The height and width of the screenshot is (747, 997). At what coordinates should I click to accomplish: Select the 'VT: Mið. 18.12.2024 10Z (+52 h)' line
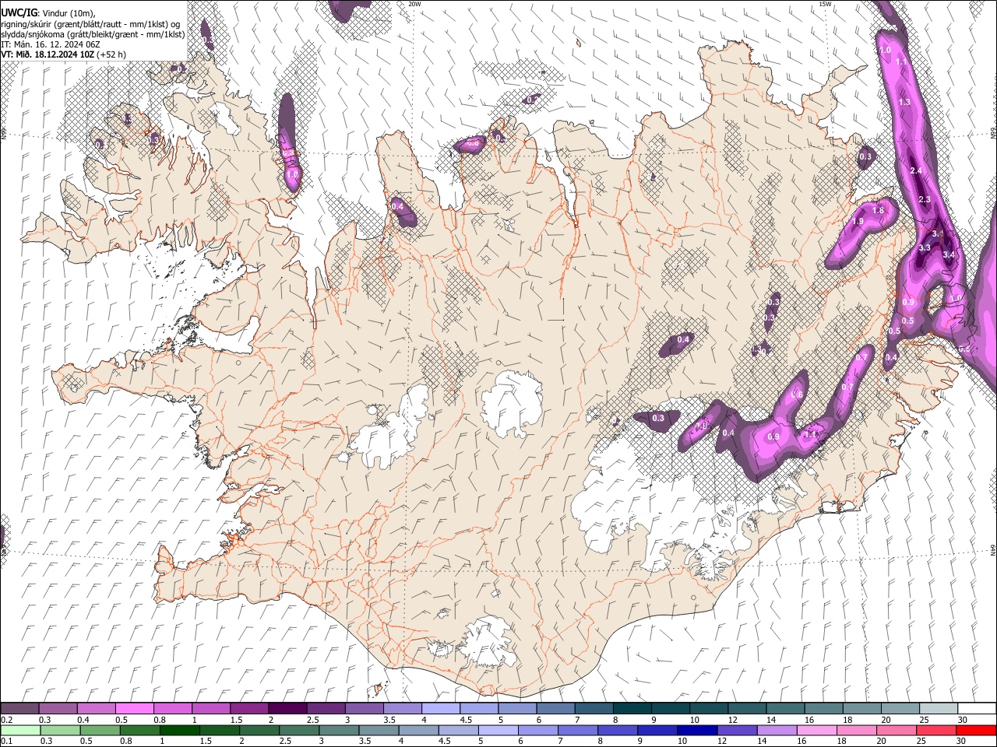(x=63, y=54)
